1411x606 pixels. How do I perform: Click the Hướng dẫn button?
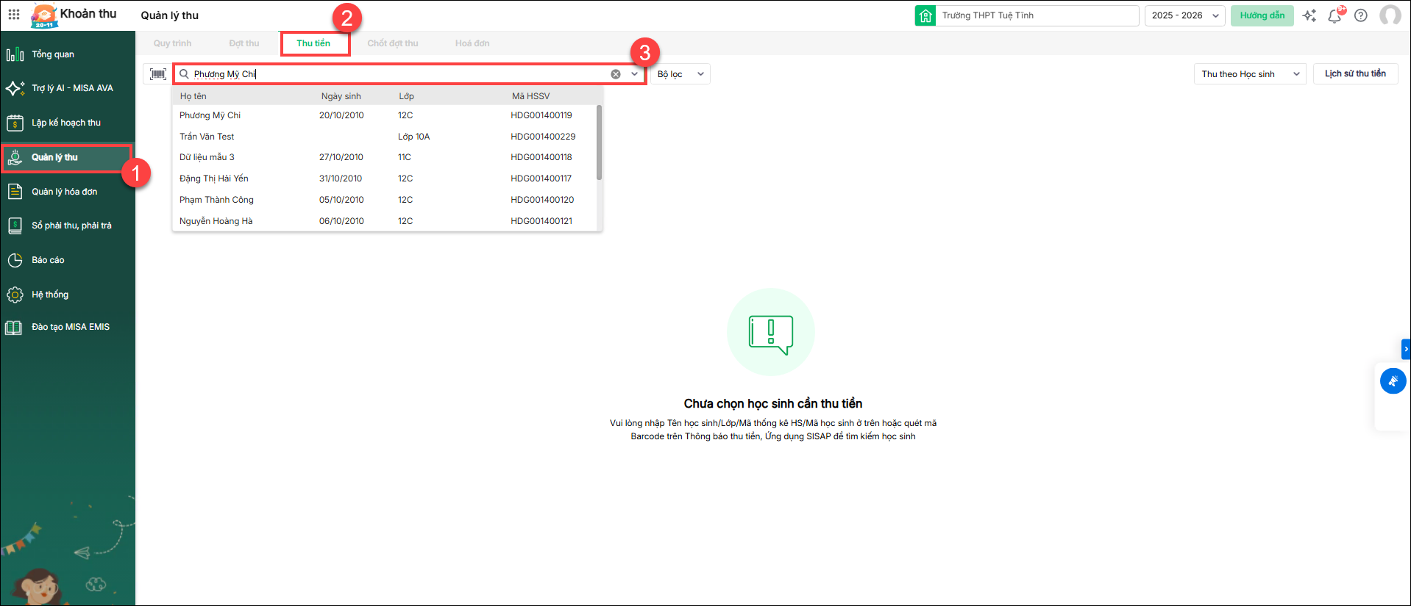[1262, 15]
